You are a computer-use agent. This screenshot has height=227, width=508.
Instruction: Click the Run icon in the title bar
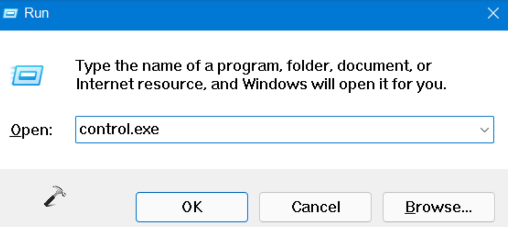click(10, 13)
